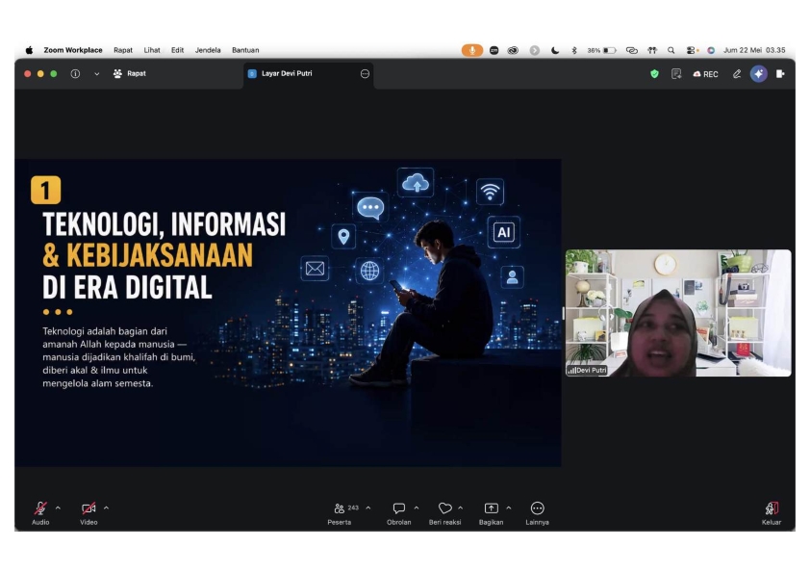Expand the Peserta options arrow

coord(368,508)
